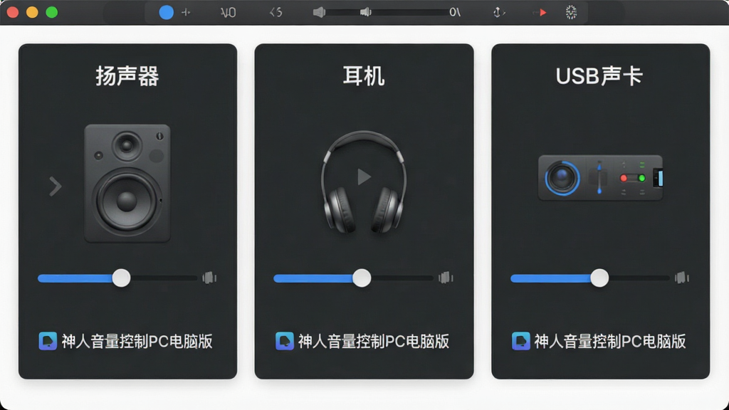Click the chevron arrow beside the speaker image
Viewport: 729px width, 410px height.
(56, 186)
